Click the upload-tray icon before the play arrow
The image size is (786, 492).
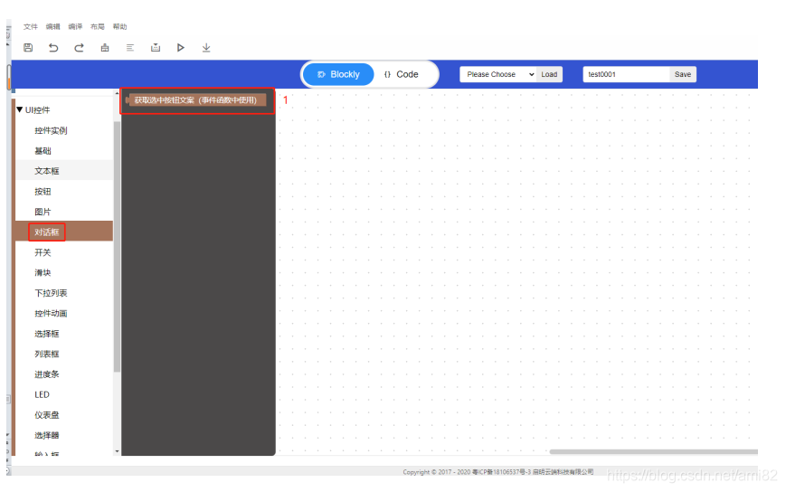coord(156,48)
